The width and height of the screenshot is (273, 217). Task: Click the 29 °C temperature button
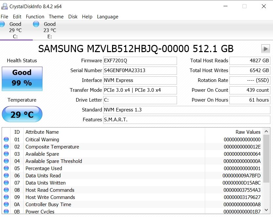pos(22,114)
